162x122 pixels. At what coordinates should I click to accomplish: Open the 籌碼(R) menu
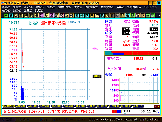coord(40,7)
